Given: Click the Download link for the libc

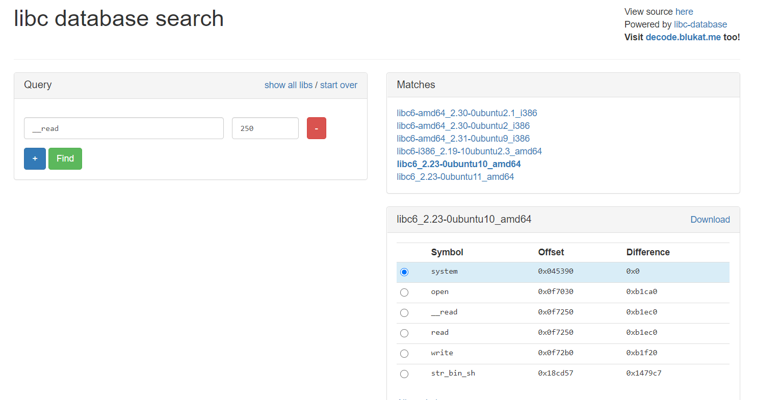Looking at the screenshot, I should (710, 220).
